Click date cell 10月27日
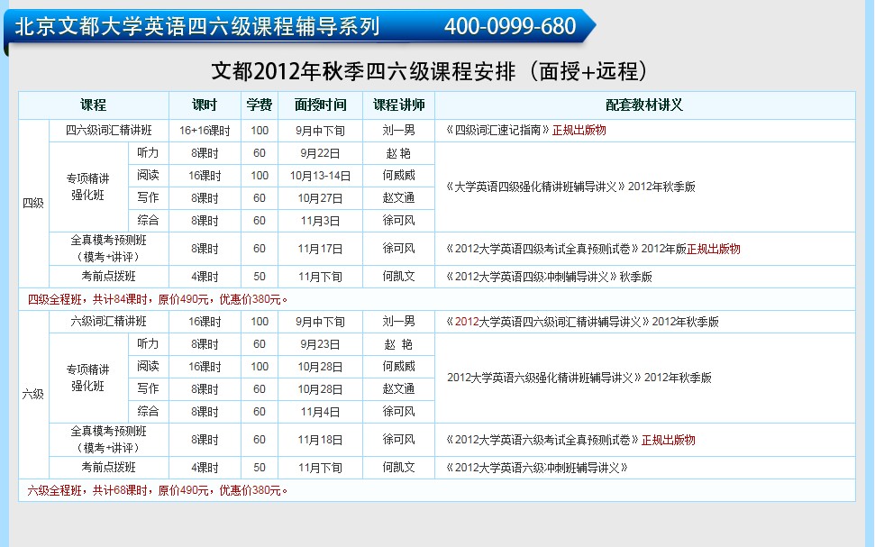 [320, 198]
